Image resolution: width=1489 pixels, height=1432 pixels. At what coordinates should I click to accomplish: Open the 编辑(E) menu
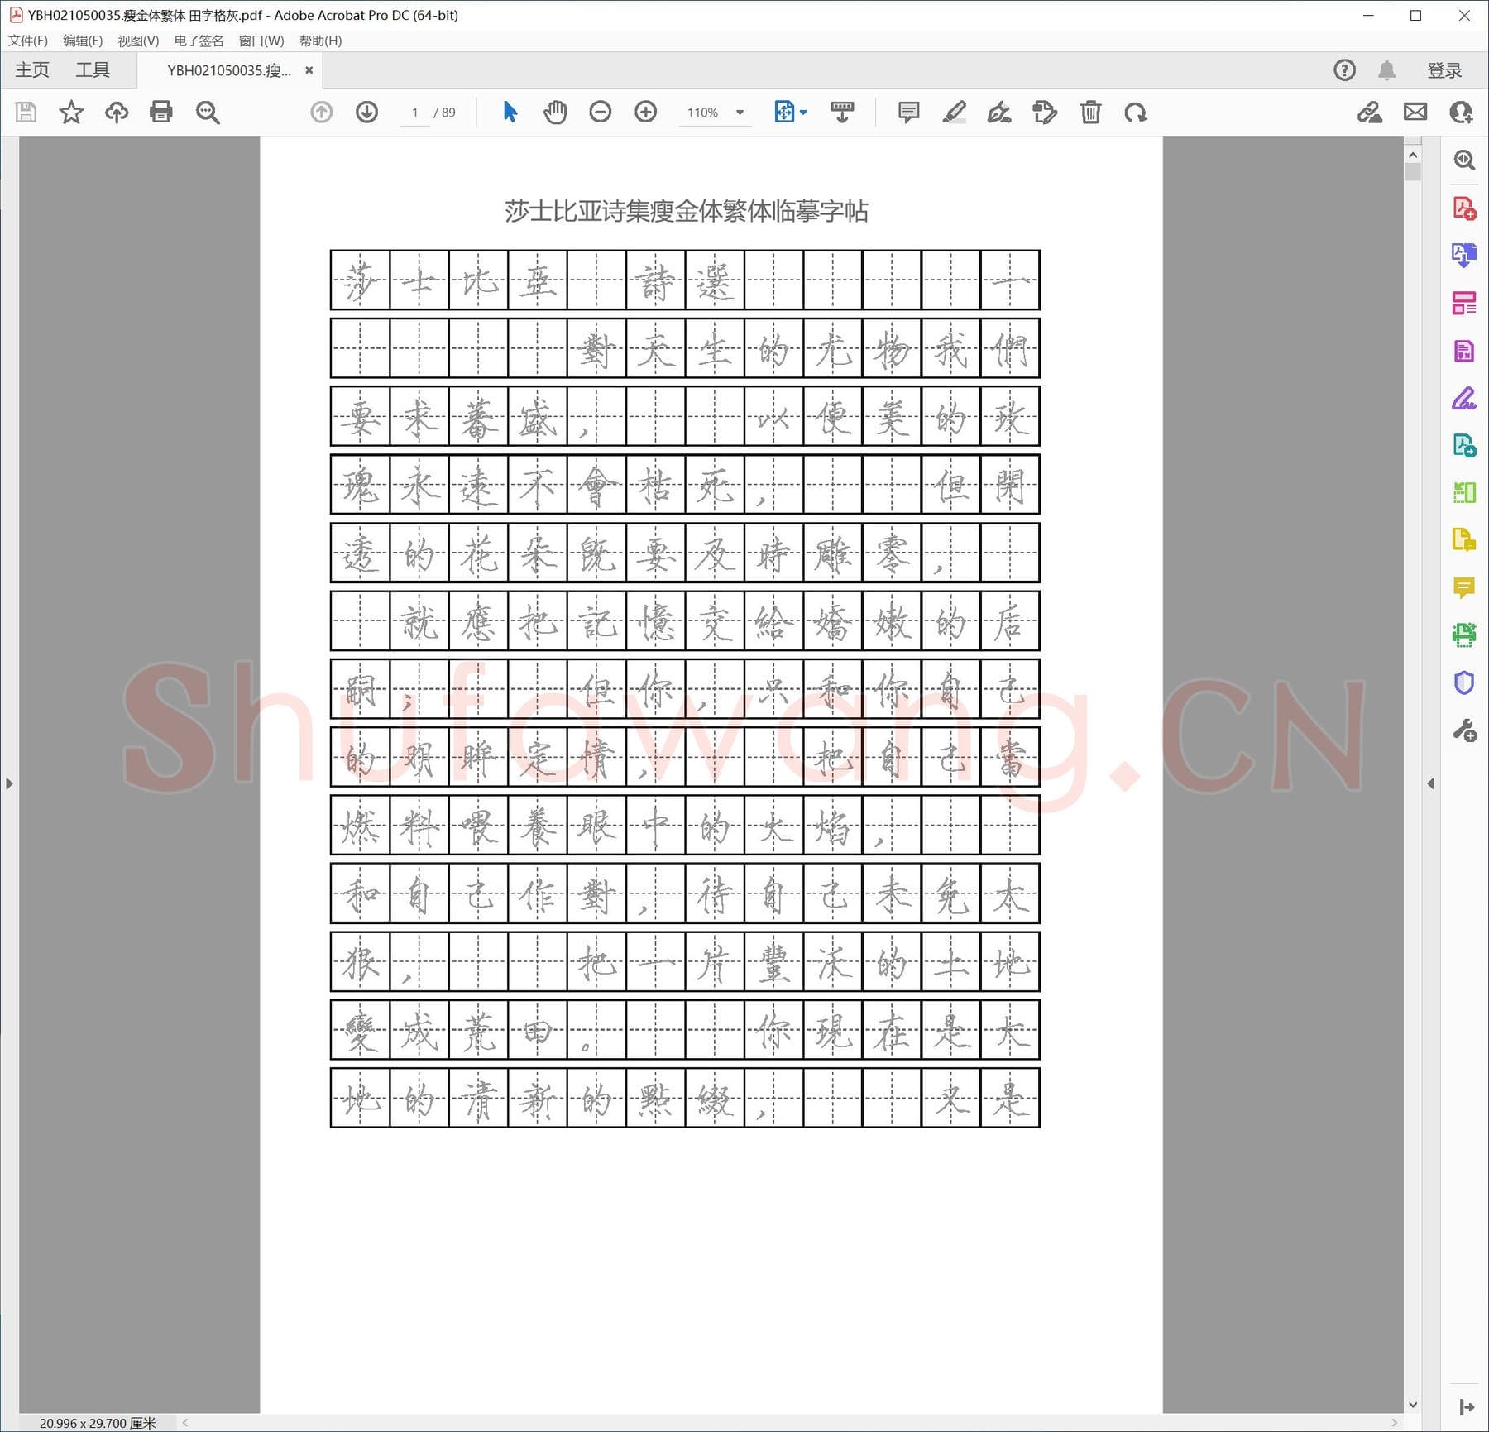coord(83,41)
